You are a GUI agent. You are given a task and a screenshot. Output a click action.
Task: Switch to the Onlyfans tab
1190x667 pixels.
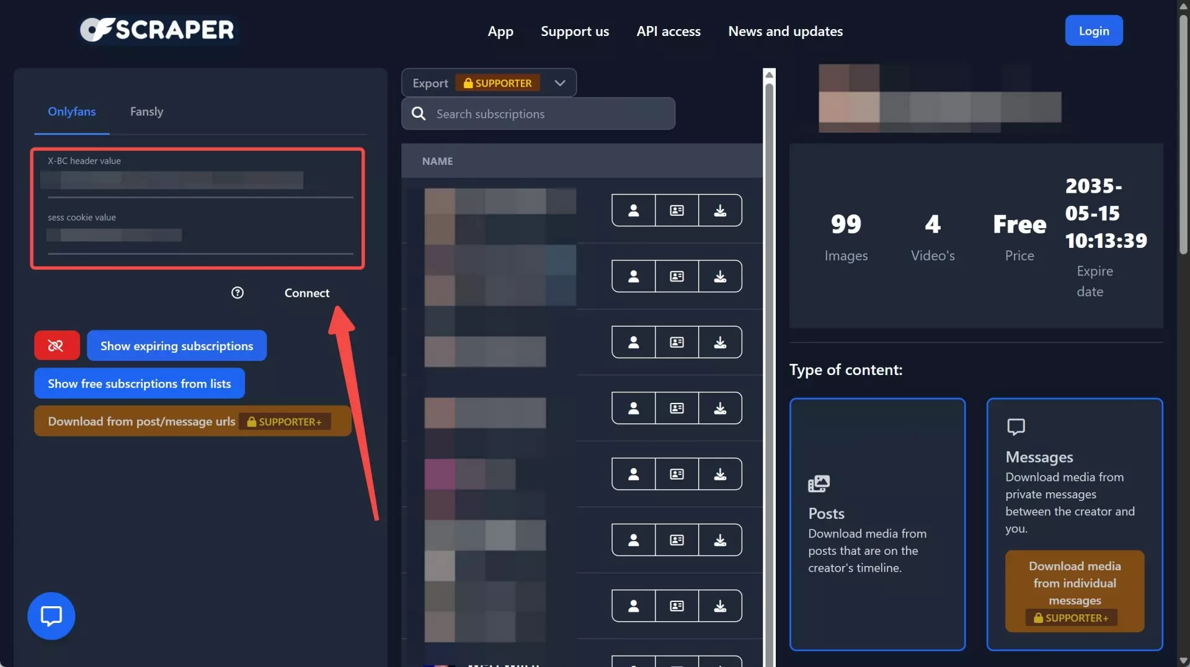(72, 112)
